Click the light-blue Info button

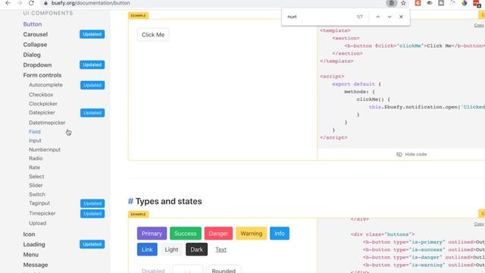(280, 234)
